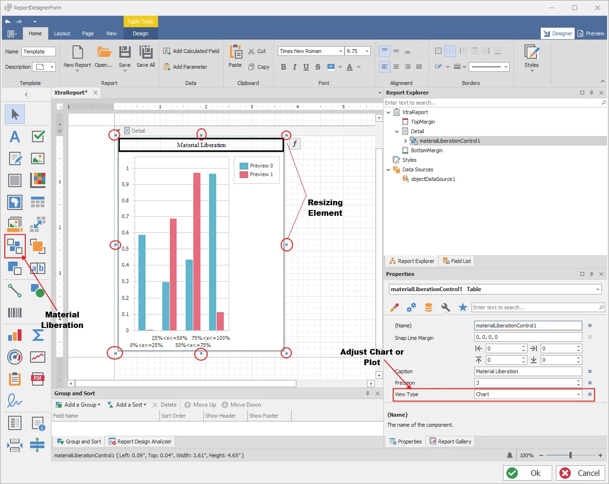
Task: Open the font name dropdown
Action: click(341, 51)
